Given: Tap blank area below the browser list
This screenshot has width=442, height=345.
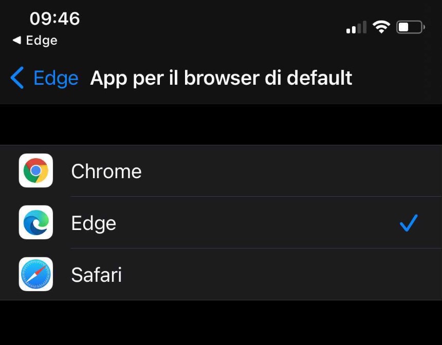Looking at the screenshot, I should point(221,323).
